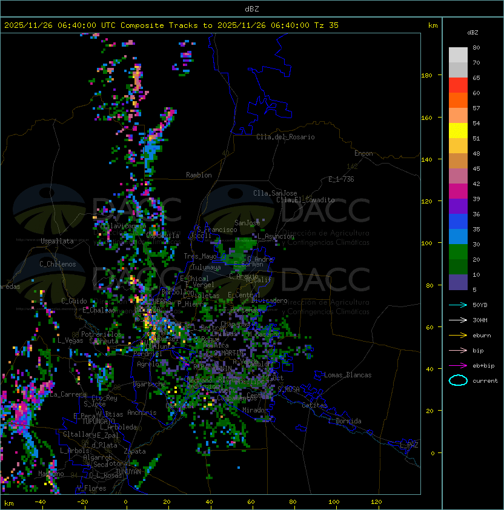
Task: Click the 'Tres_Mayo' map label
Action: tap(200, 256)
